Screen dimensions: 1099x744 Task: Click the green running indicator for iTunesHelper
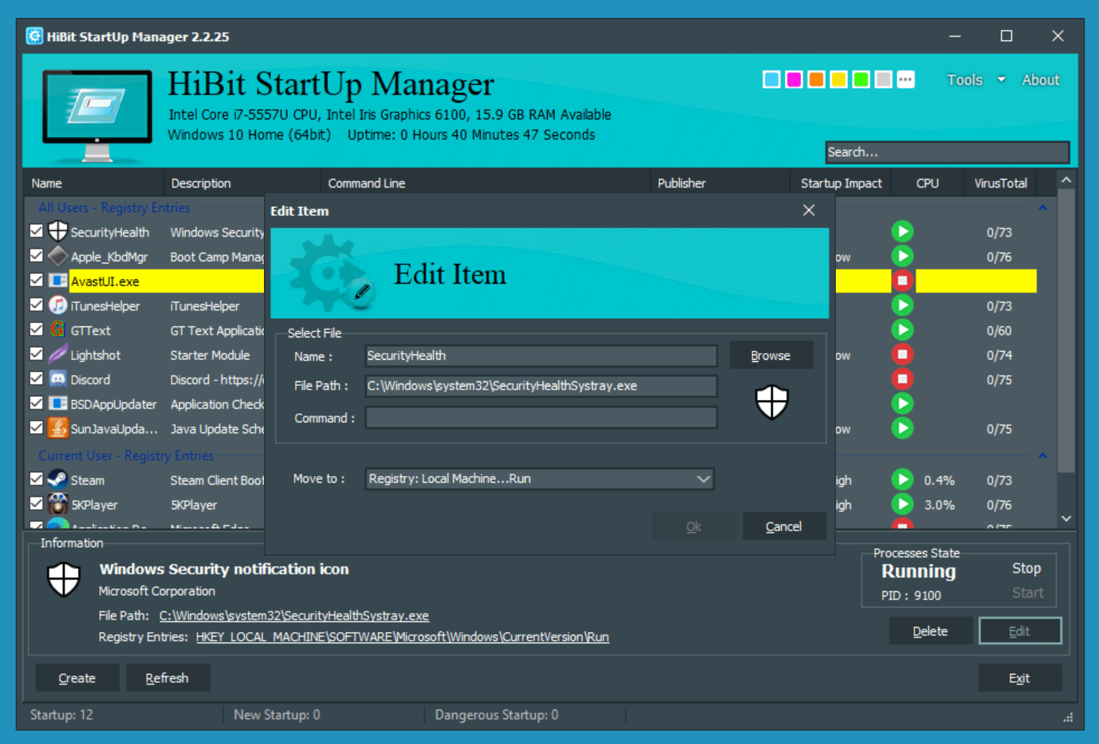[x=902, y=305]
